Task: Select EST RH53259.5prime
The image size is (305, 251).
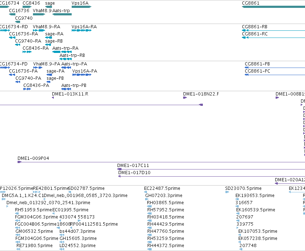Action: (x=149, y=242)
